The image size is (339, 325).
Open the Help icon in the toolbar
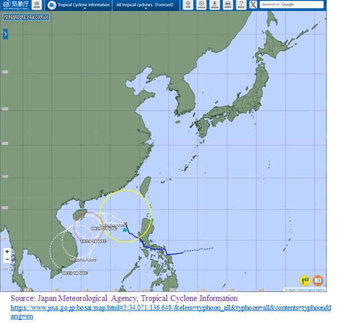[240, 4]
